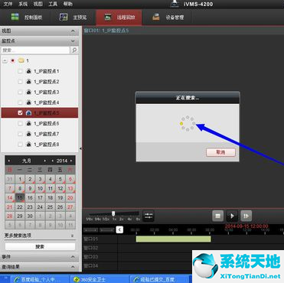Click camera icon beside 1_IP监控点7

[28, 134]
